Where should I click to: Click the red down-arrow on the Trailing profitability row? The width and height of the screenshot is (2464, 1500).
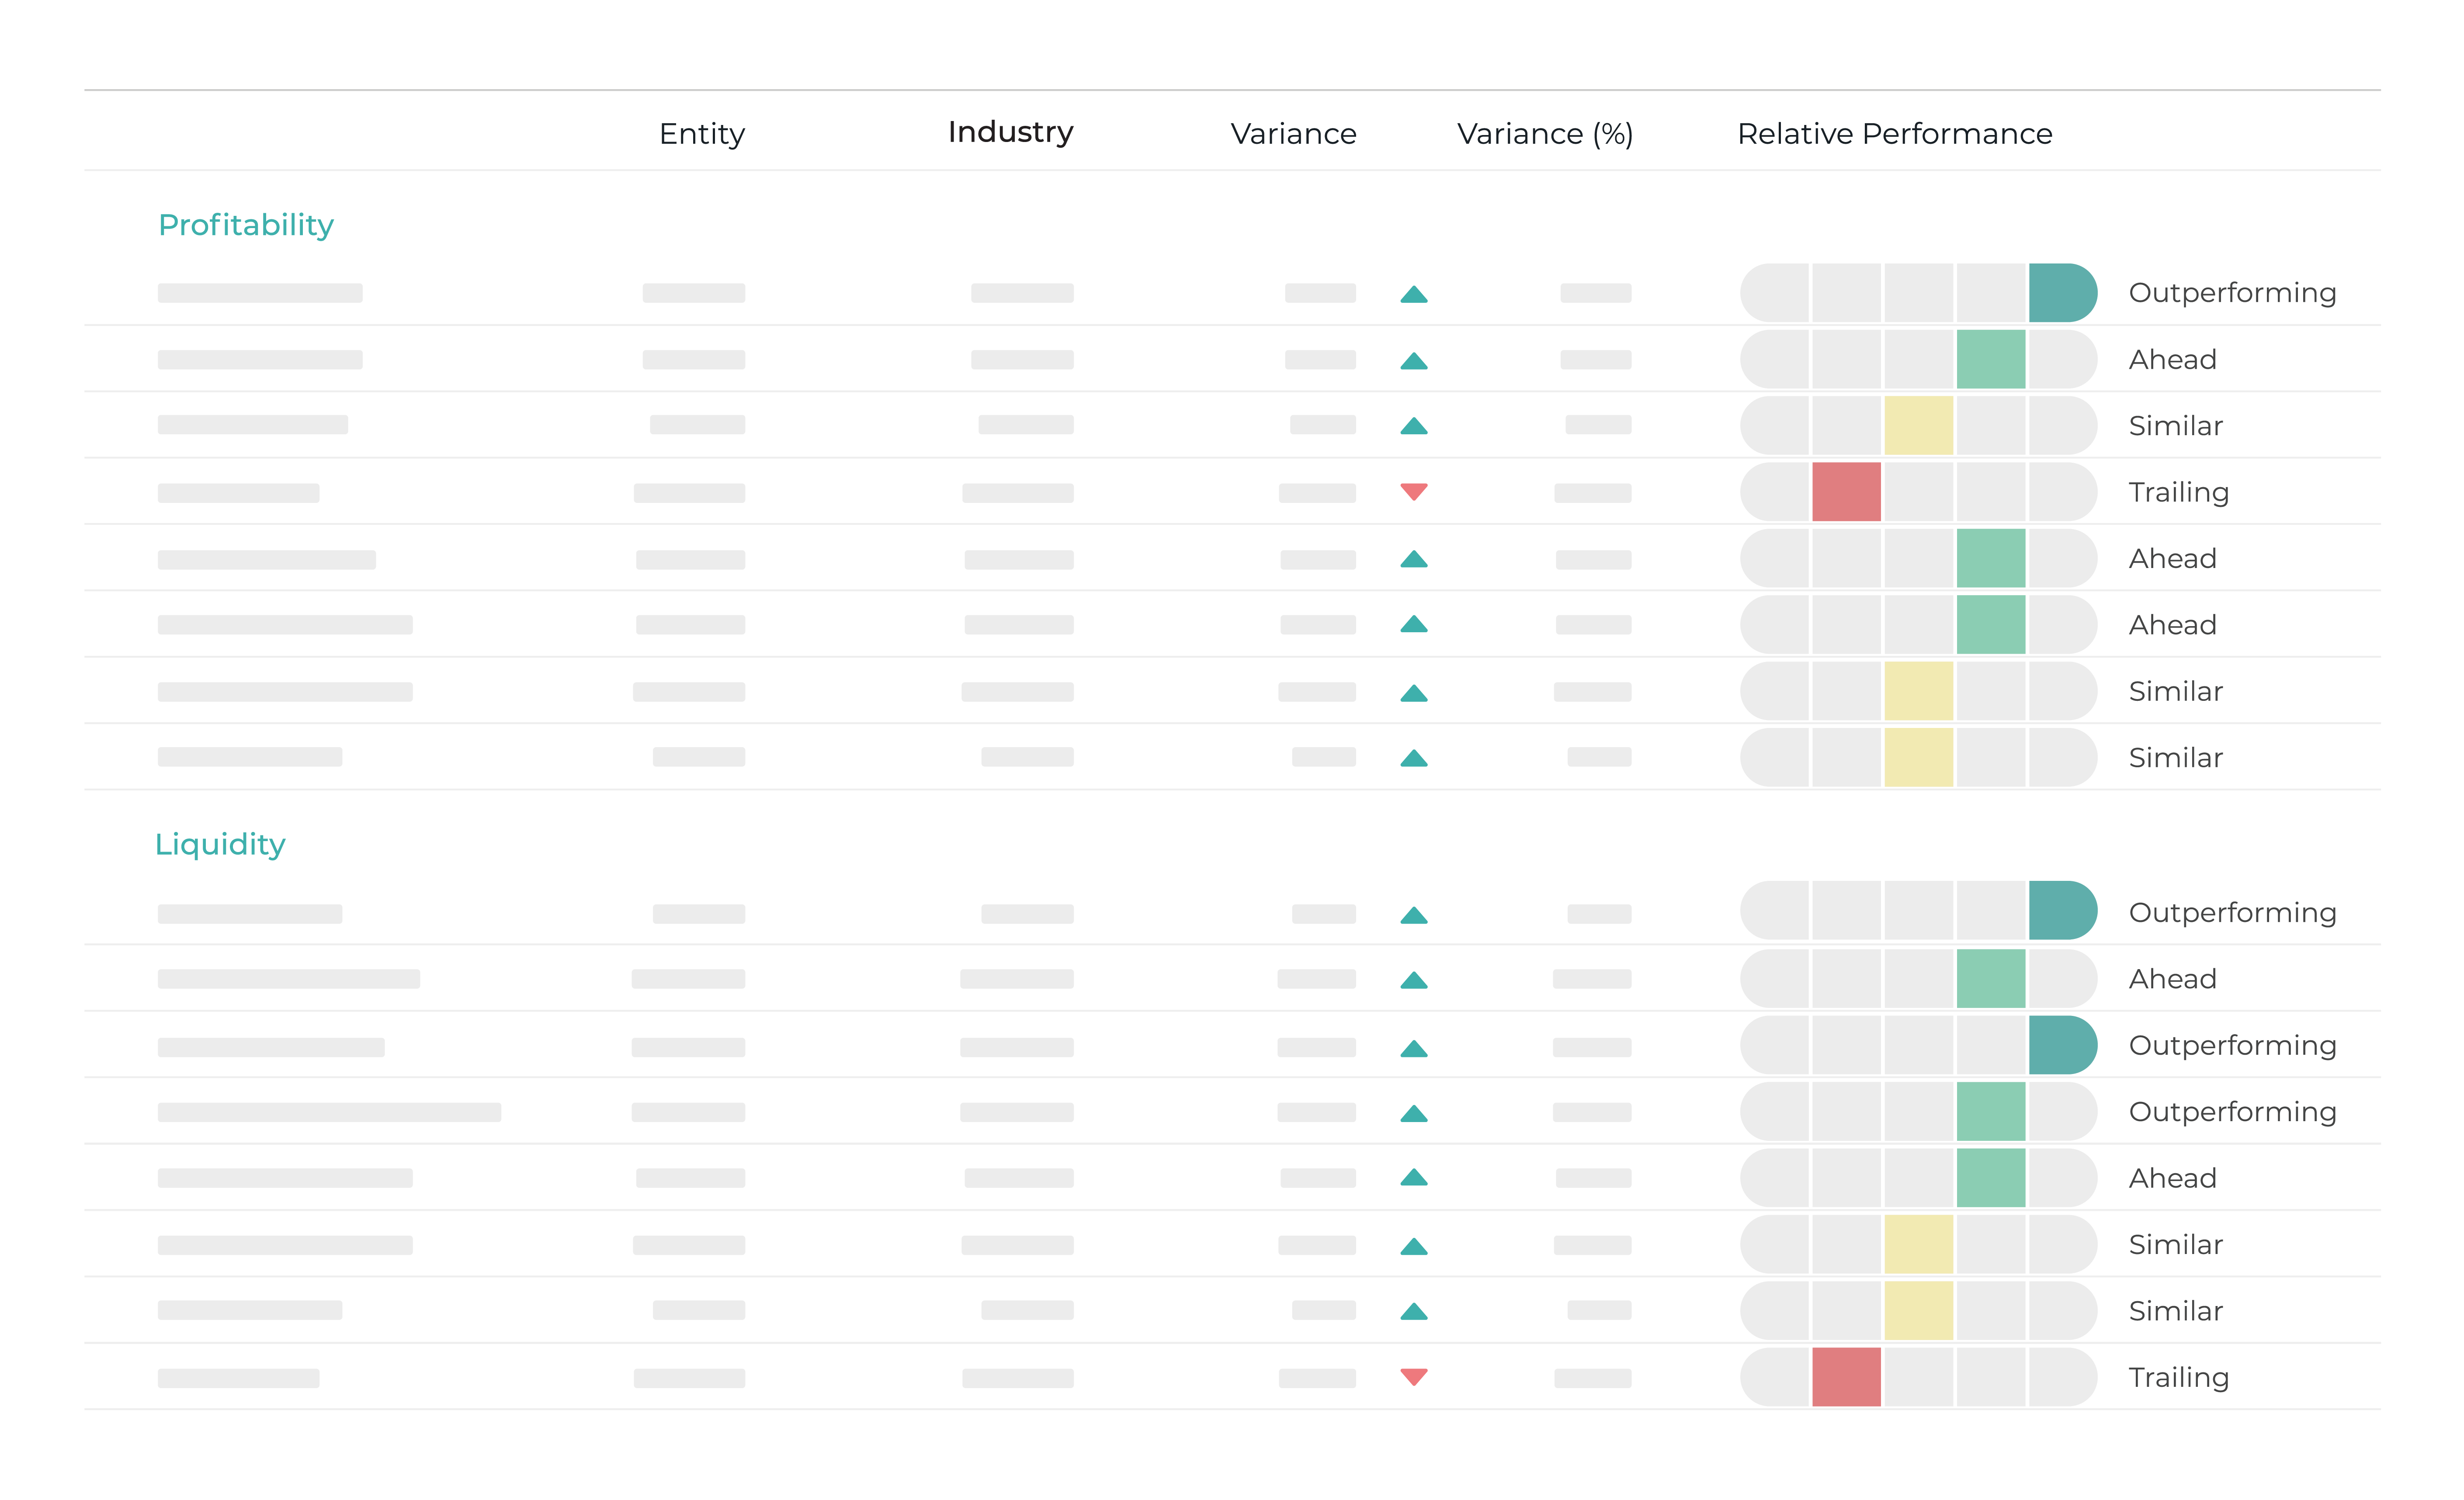click(1413, 491)
